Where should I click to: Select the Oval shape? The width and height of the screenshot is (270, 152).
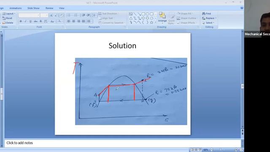(x=147, y=14)
